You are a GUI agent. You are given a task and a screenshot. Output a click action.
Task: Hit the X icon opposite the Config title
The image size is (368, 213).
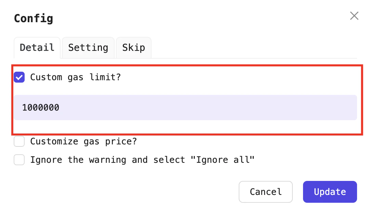[354, 16]
